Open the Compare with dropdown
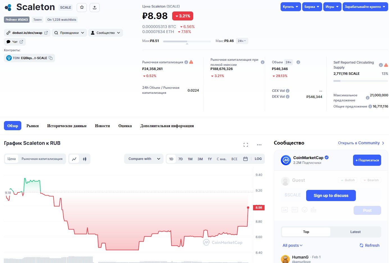Viewport: 389px width, 263px height. point(144,159)
